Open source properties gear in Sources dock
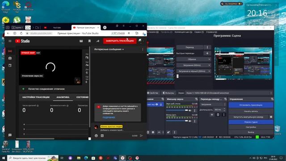Image resolution: width=286 pixels, height=161 pixels. tap(153, 132)
